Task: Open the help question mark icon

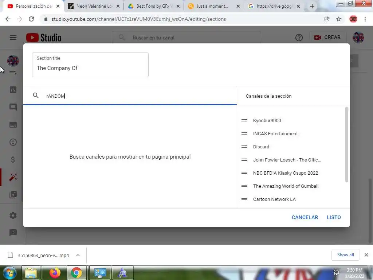Action: [x=299, y=38]
